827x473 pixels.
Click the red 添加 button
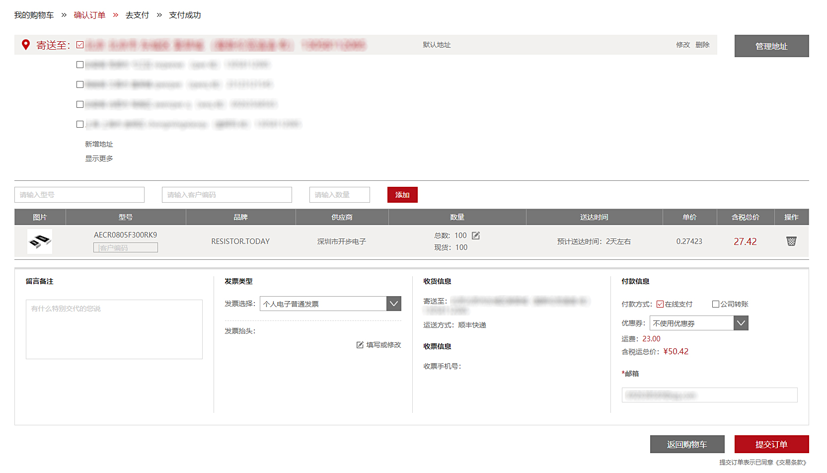(x=402, y=195)
